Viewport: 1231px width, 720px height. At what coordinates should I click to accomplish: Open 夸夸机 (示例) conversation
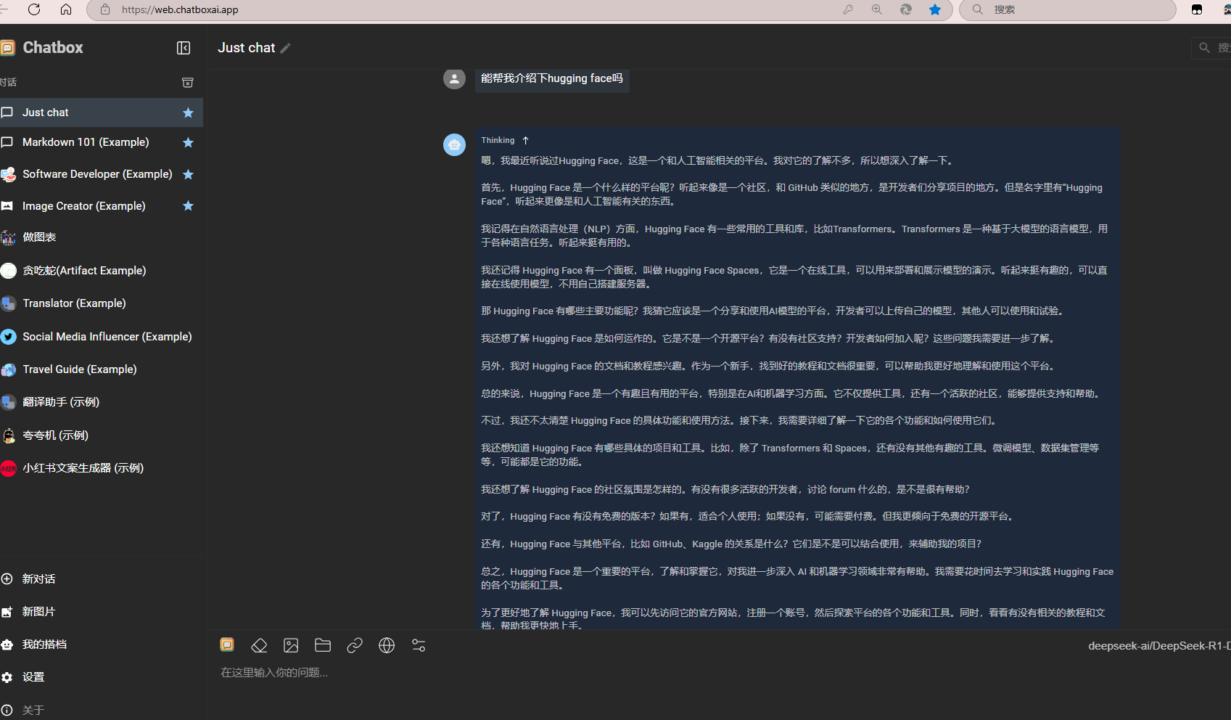(x=101, y=435)
